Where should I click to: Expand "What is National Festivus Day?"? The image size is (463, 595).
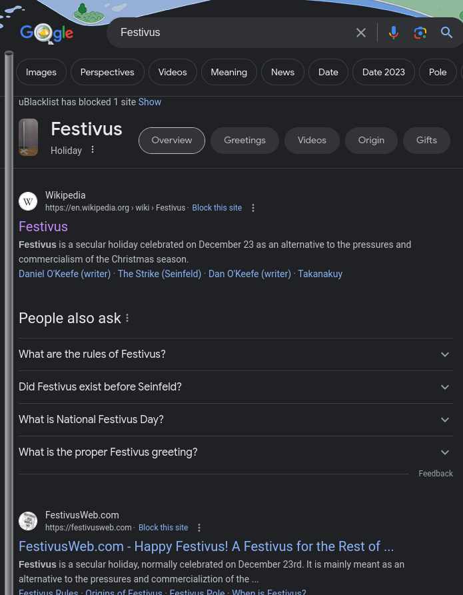click(x=445, y=420)
